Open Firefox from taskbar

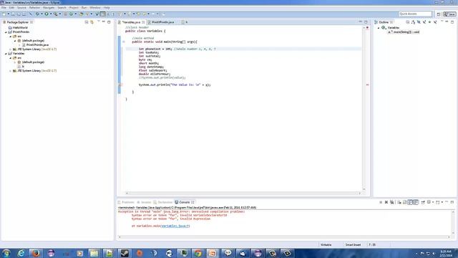coord(36,253)
